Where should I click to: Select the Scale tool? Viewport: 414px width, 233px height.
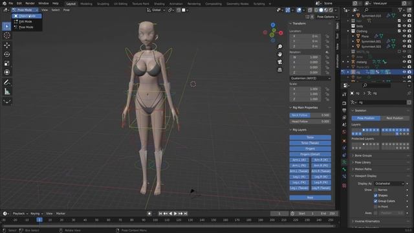(7, 63)
